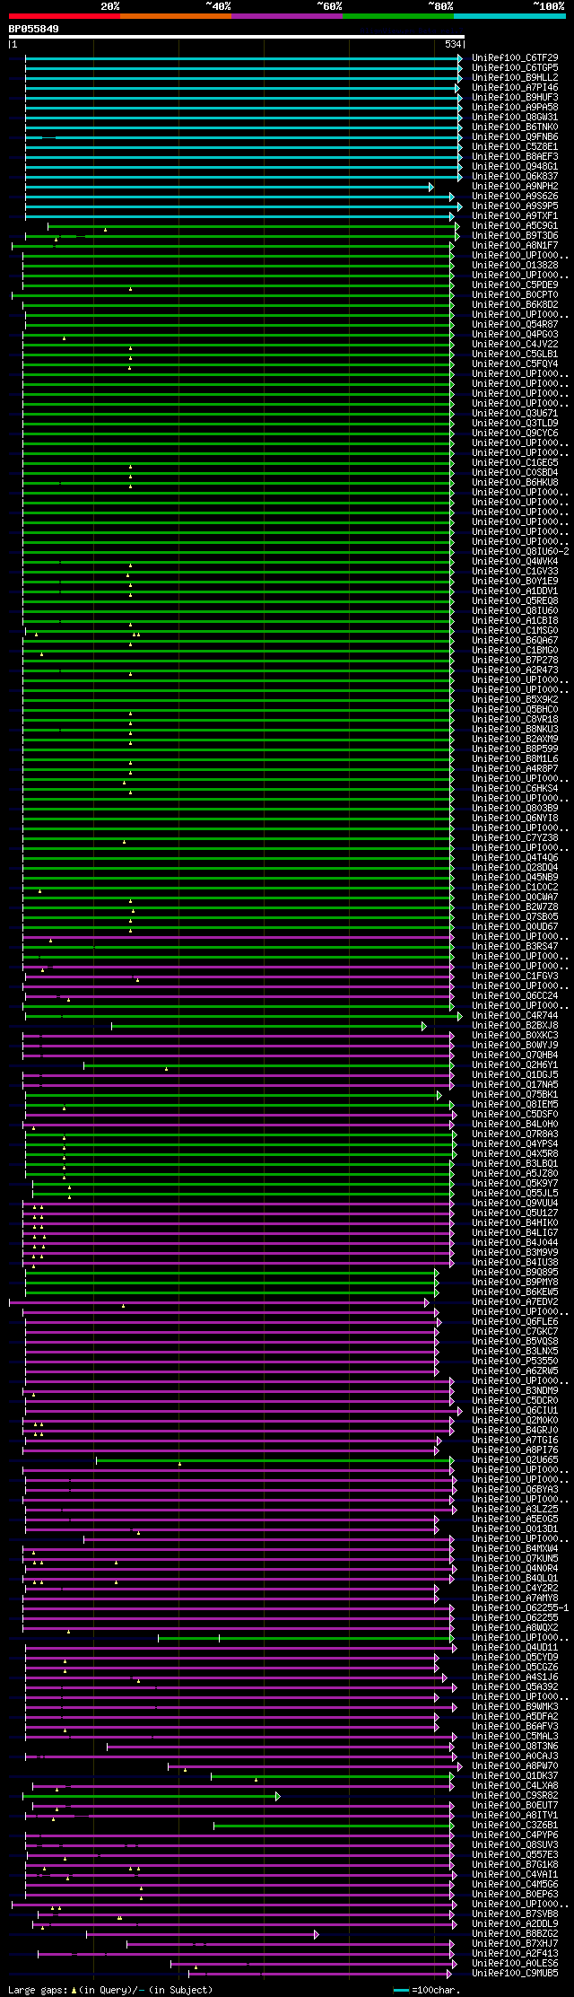Click the green ~80% identity legend segment
The width and height of the screenshot is (574, 1997).
[x=398, y=16]
